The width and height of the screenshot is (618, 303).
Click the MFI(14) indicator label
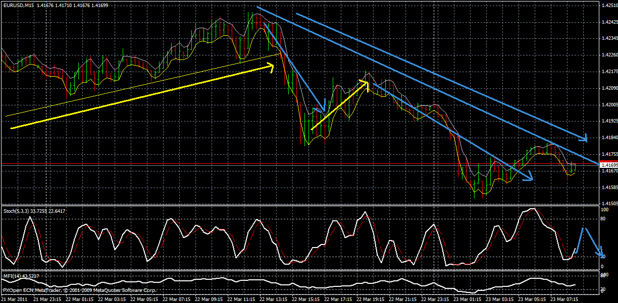[x=11, y=276]
